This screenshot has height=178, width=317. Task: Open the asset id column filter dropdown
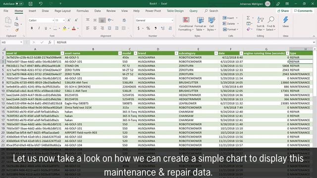(x=62, y=53)
